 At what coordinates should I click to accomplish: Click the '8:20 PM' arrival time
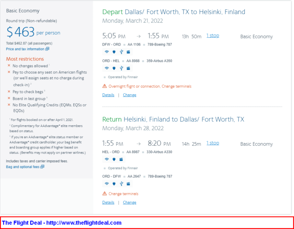159,144
